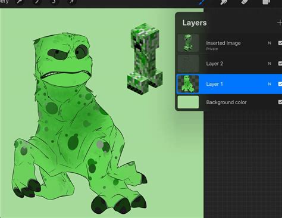Screen dimensions: 282x218
Task: Tap the Layer 1 creeper thumbnail
Action: (188, 84)
